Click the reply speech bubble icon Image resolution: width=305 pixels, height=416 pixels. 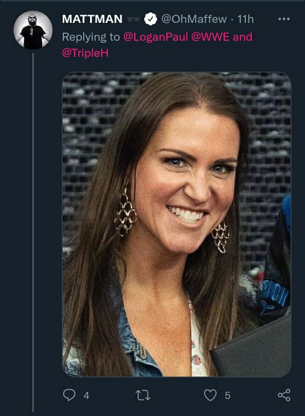(69, 395)
